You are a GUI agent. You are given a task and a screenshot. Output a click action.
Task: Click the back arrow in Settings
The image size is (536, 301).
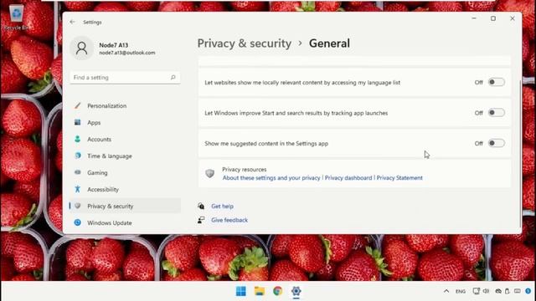[x=72, y=22]
